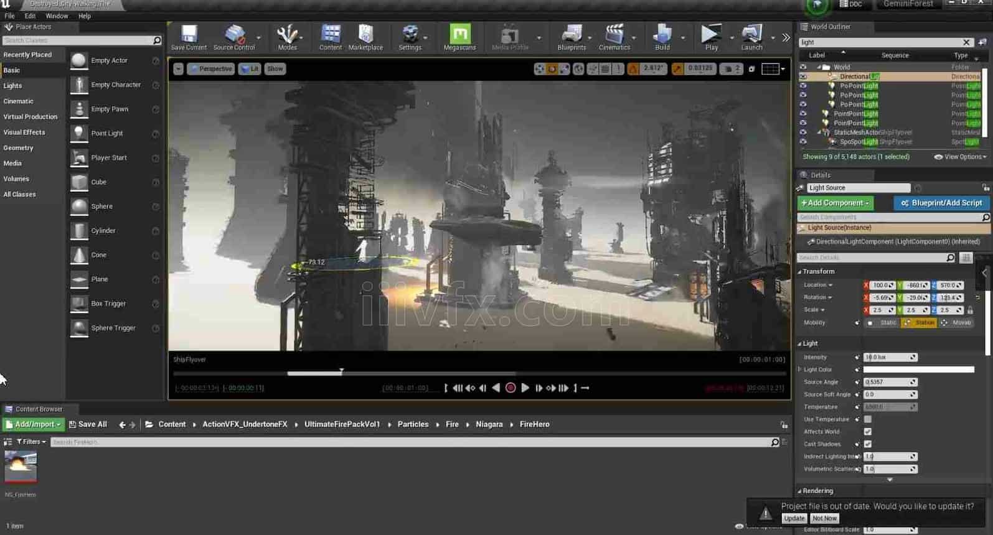
Task: Open the Content toolbar icon
Action: (331, 37)
